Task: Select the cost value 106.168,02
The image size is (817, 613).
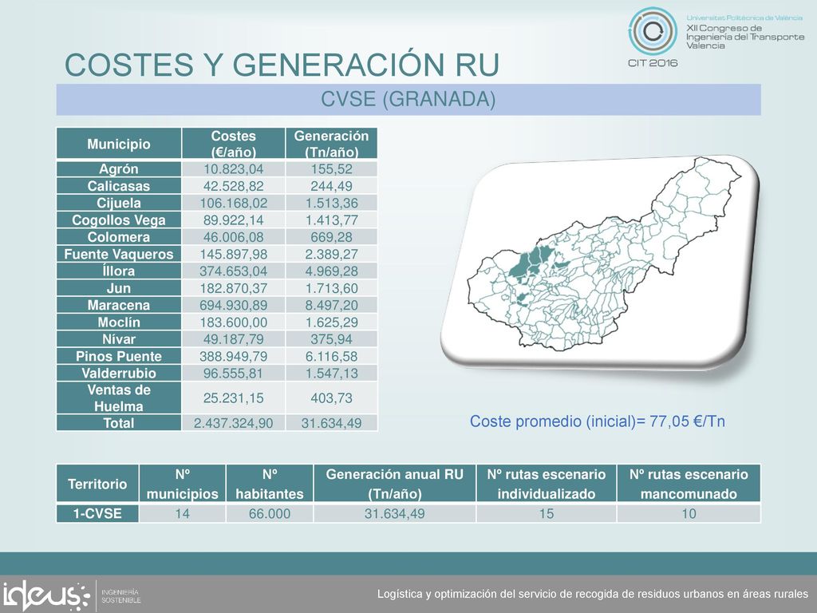Action: pyautogui.click(x=234, y=203)
